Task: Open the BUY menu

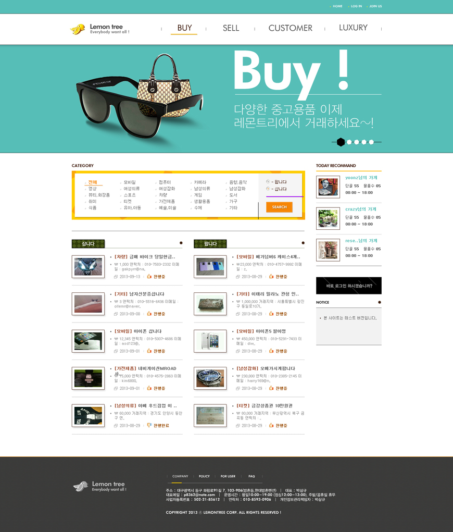Action: 184,28
